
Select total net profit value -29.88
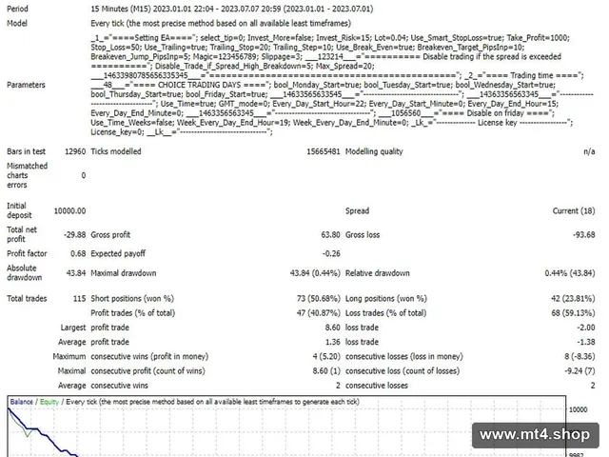(x=74, y=235)
